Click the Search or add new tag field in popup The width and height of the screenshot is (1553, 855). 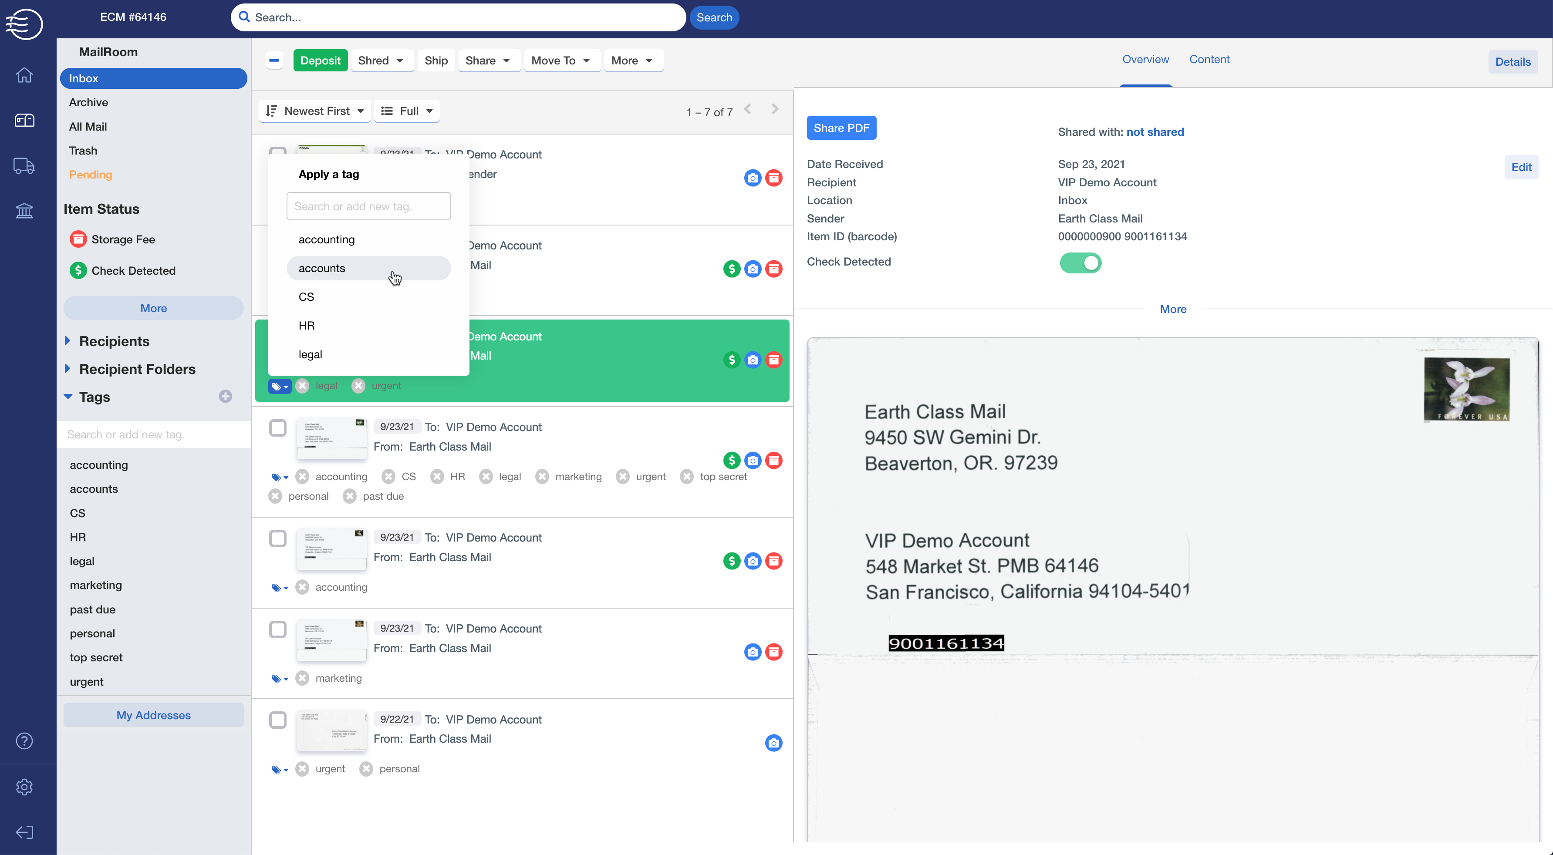tap(368, 206)
